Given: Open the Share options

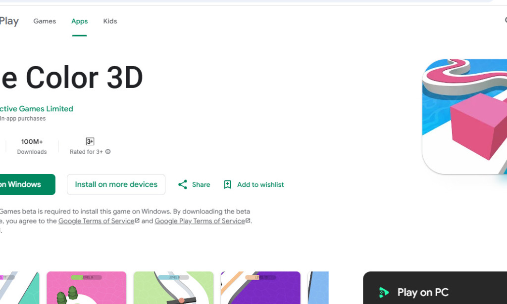Looking at the screenshot, I should [x=193, y=184].
